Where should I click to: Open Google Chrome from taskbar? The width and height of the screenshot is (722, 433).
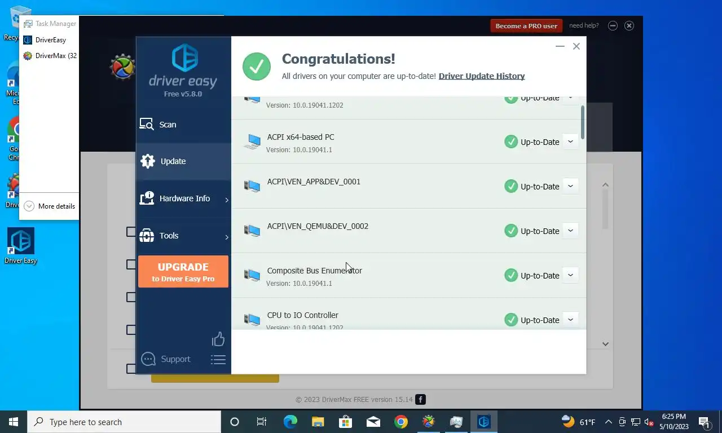pos(401,422)
